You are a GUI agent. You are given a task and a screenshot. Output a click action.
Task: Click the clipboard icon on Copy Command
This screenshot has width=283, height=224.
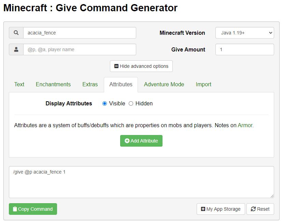(15, 209)
